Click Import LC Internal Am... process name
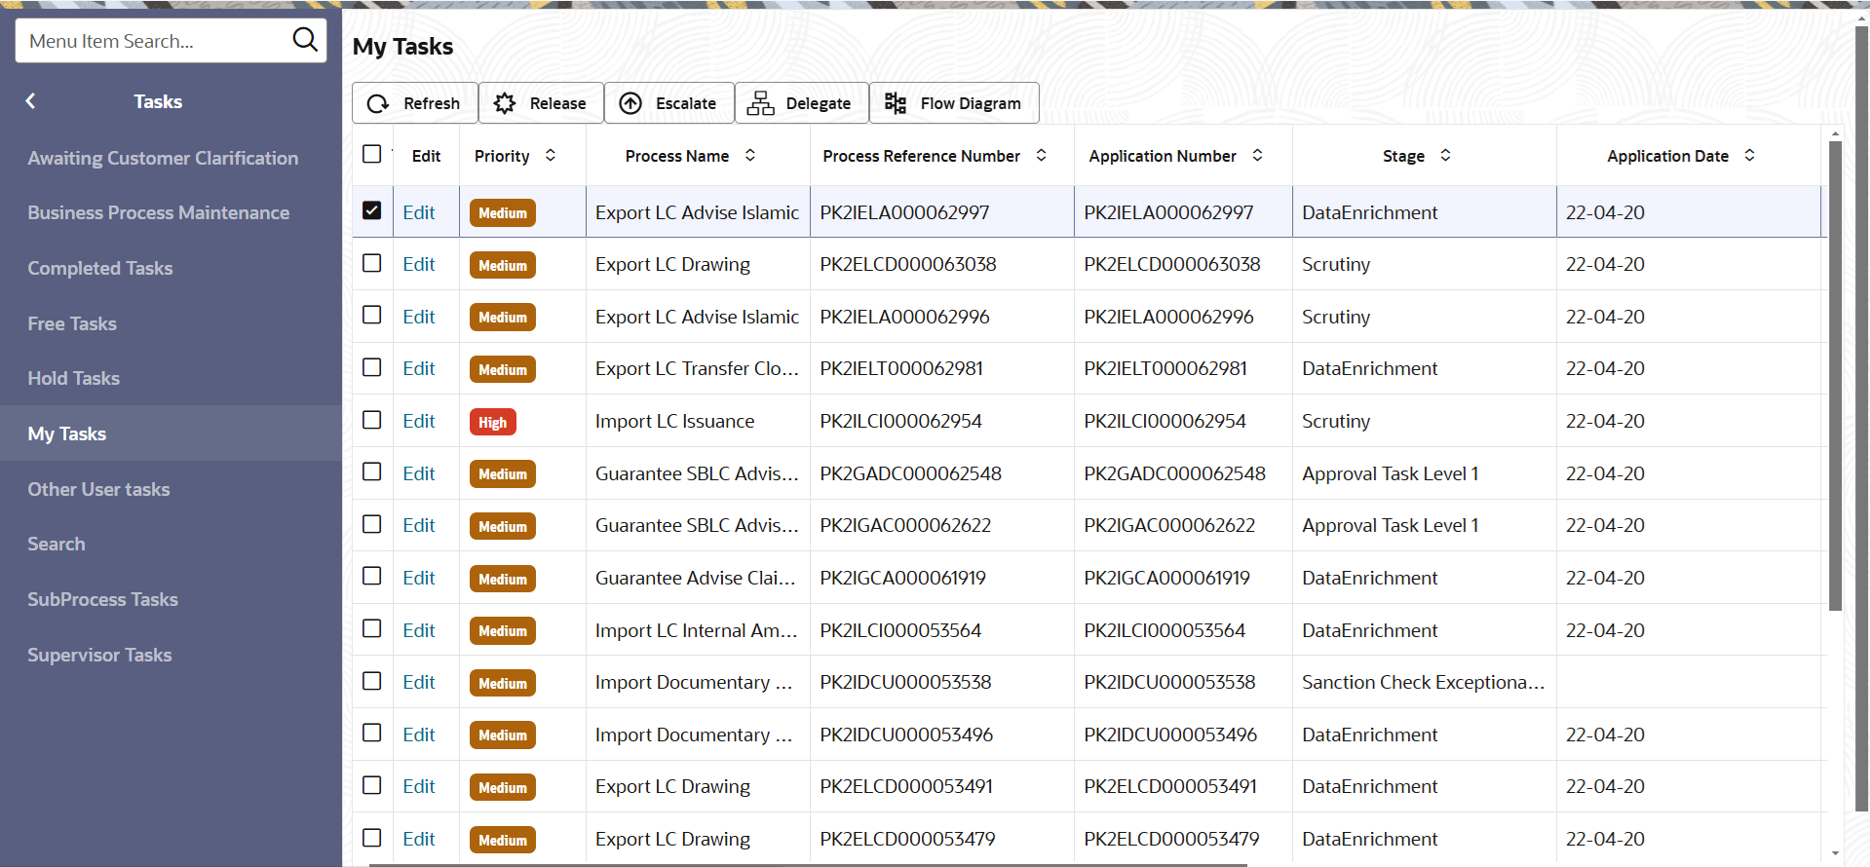The width and height of the screenshot is (1870, 867). pyautogui.click(x=697, y=630)
